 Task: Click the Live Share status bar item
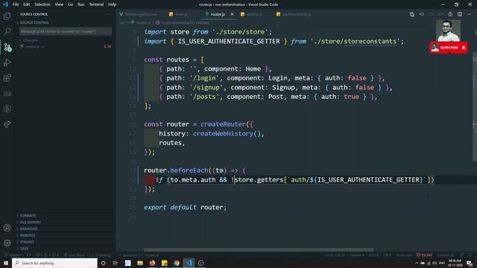point(74,255)
